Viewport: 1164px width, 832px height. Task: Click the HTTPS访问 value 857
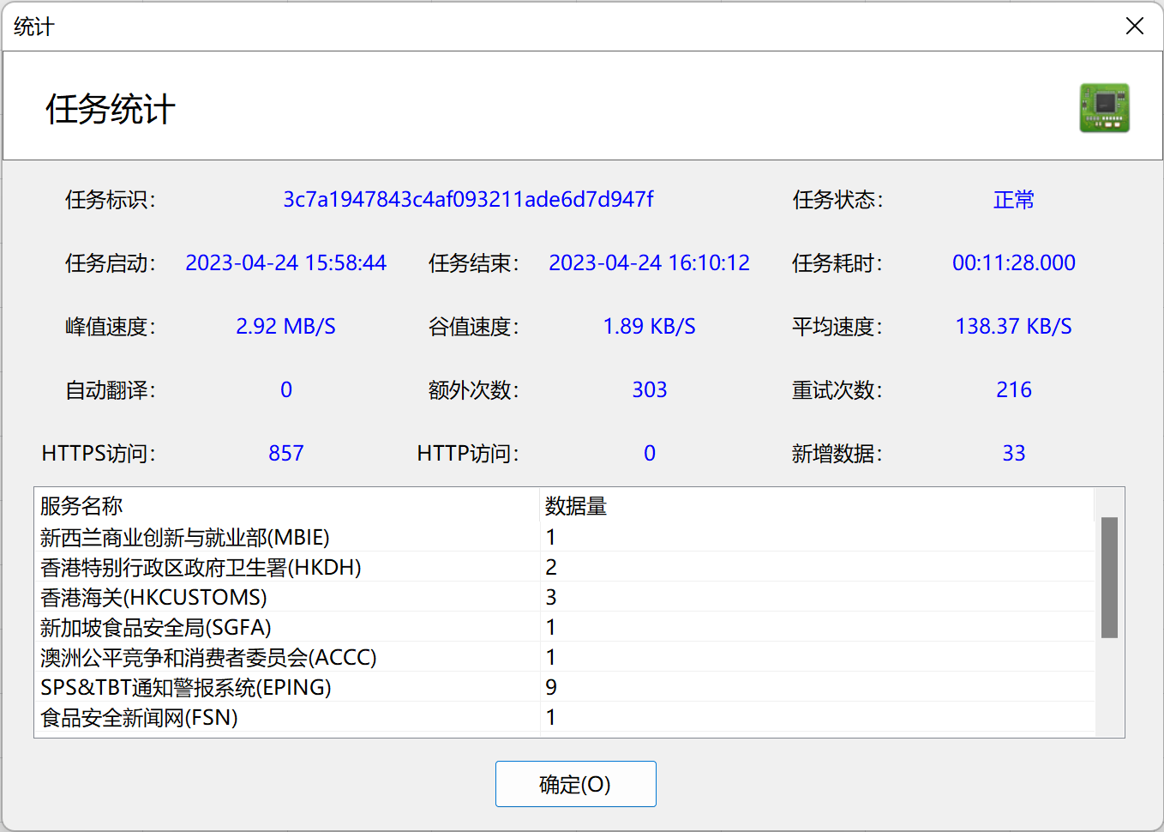[x=286, y=454]
